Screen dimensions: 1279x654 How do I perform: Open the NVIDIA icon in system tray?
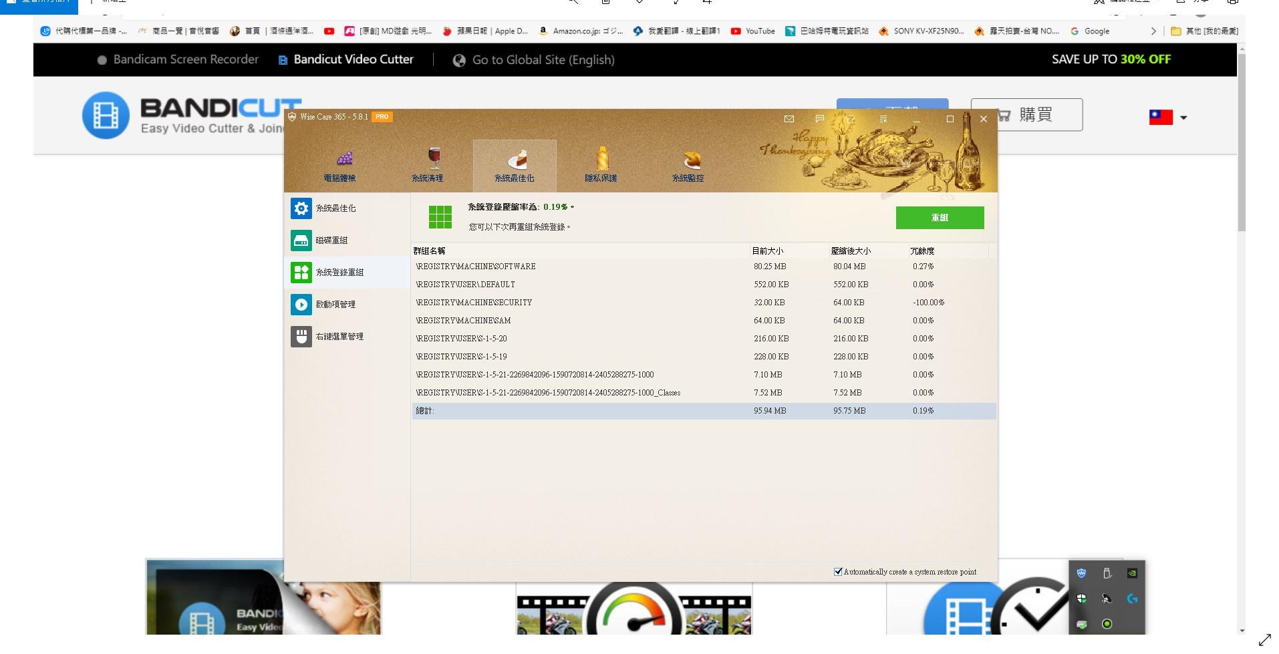[1131, 573]
